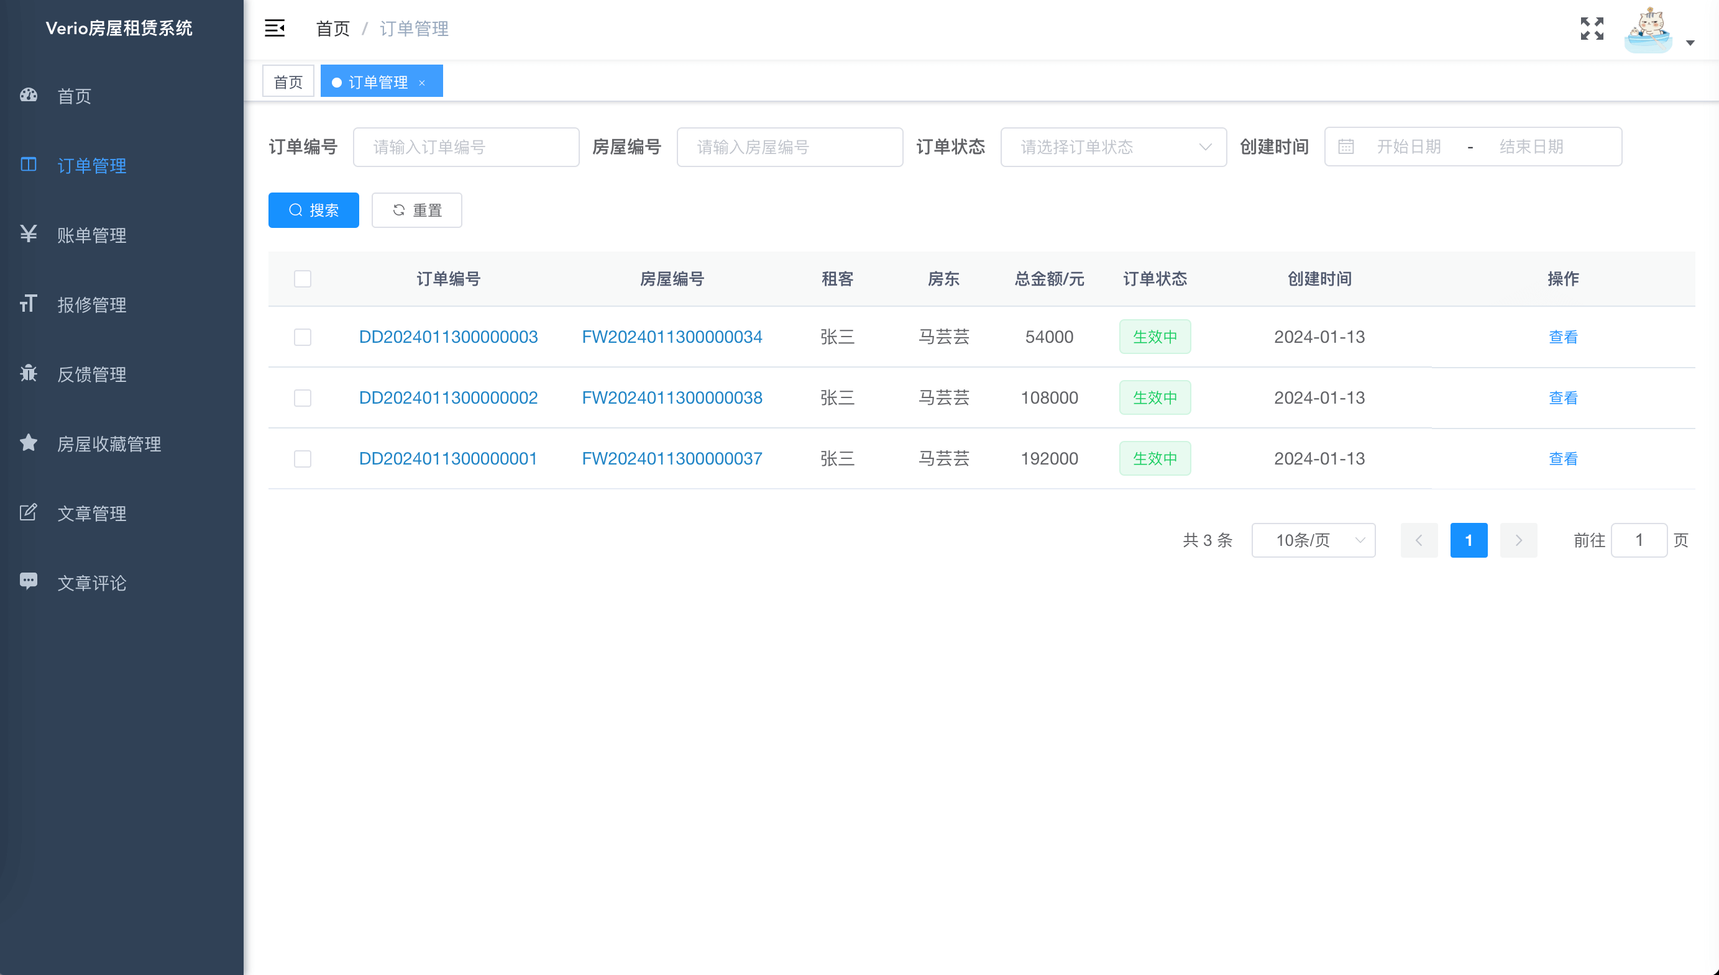Open 反馈管理 bug icon
1719x975 pixels.
point(28,373)
